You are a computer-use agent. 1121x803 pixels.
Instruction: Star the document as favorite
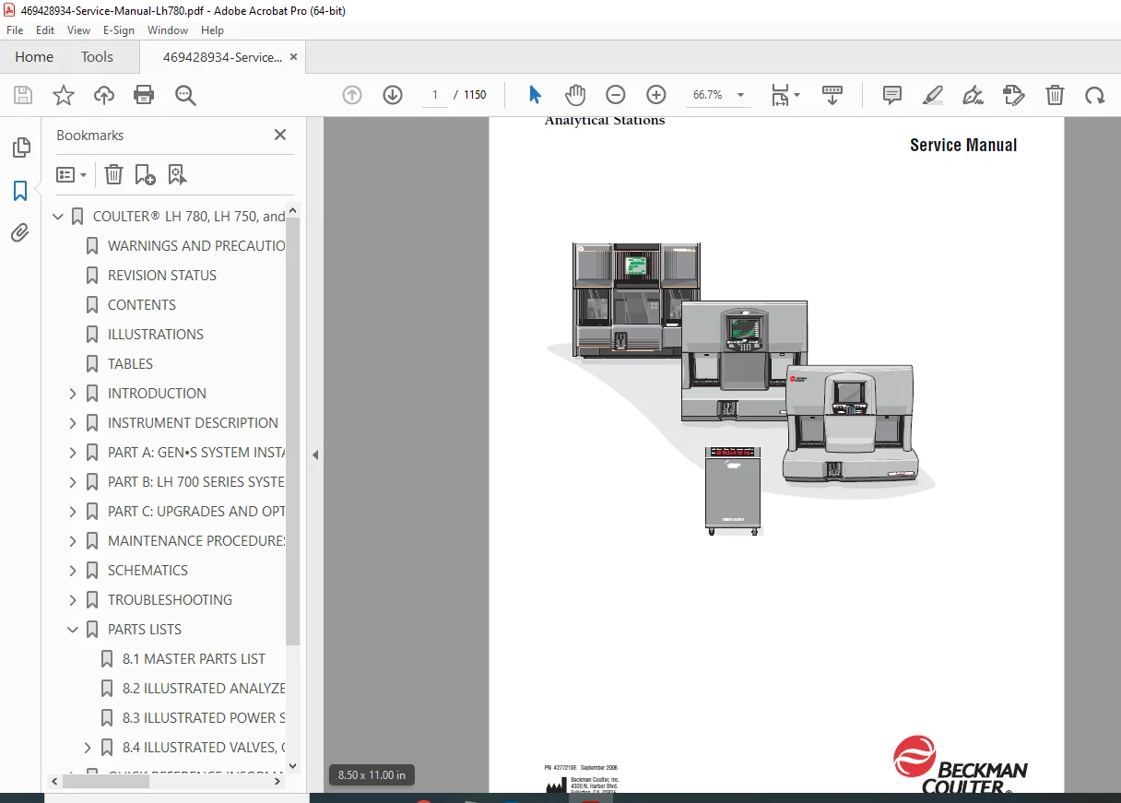coord(63,95)
